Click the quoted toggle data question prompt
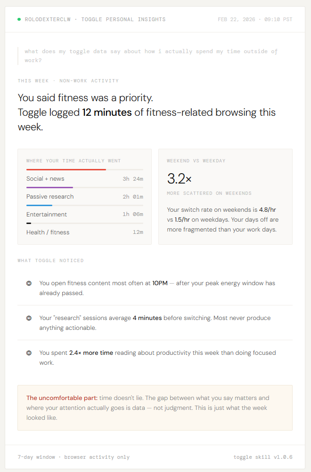 point(151,56)
